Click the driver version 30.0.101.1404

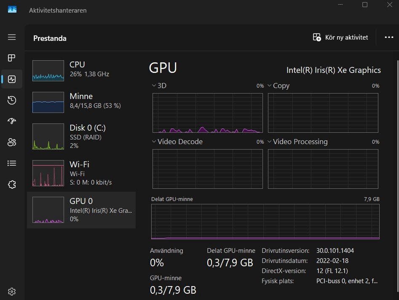(335, 250)
